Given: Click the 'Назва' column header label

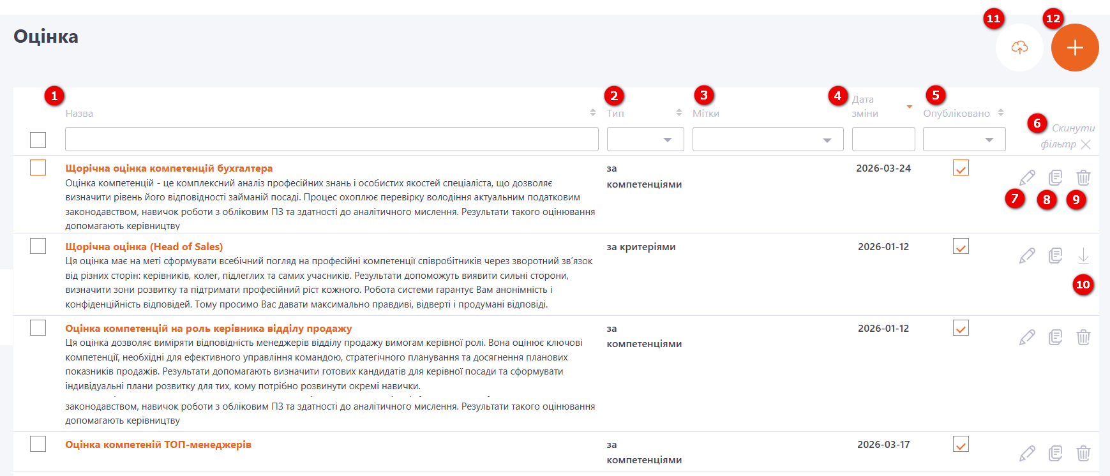Looking at the screenshot, I should point(79,114).
